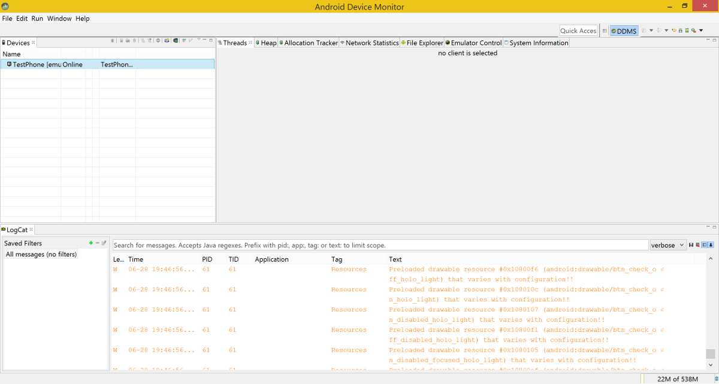Image resolution: width=719 pixels, height=384 pixels.
Task: Maximize the Devices panel
Action: (211, 40)
